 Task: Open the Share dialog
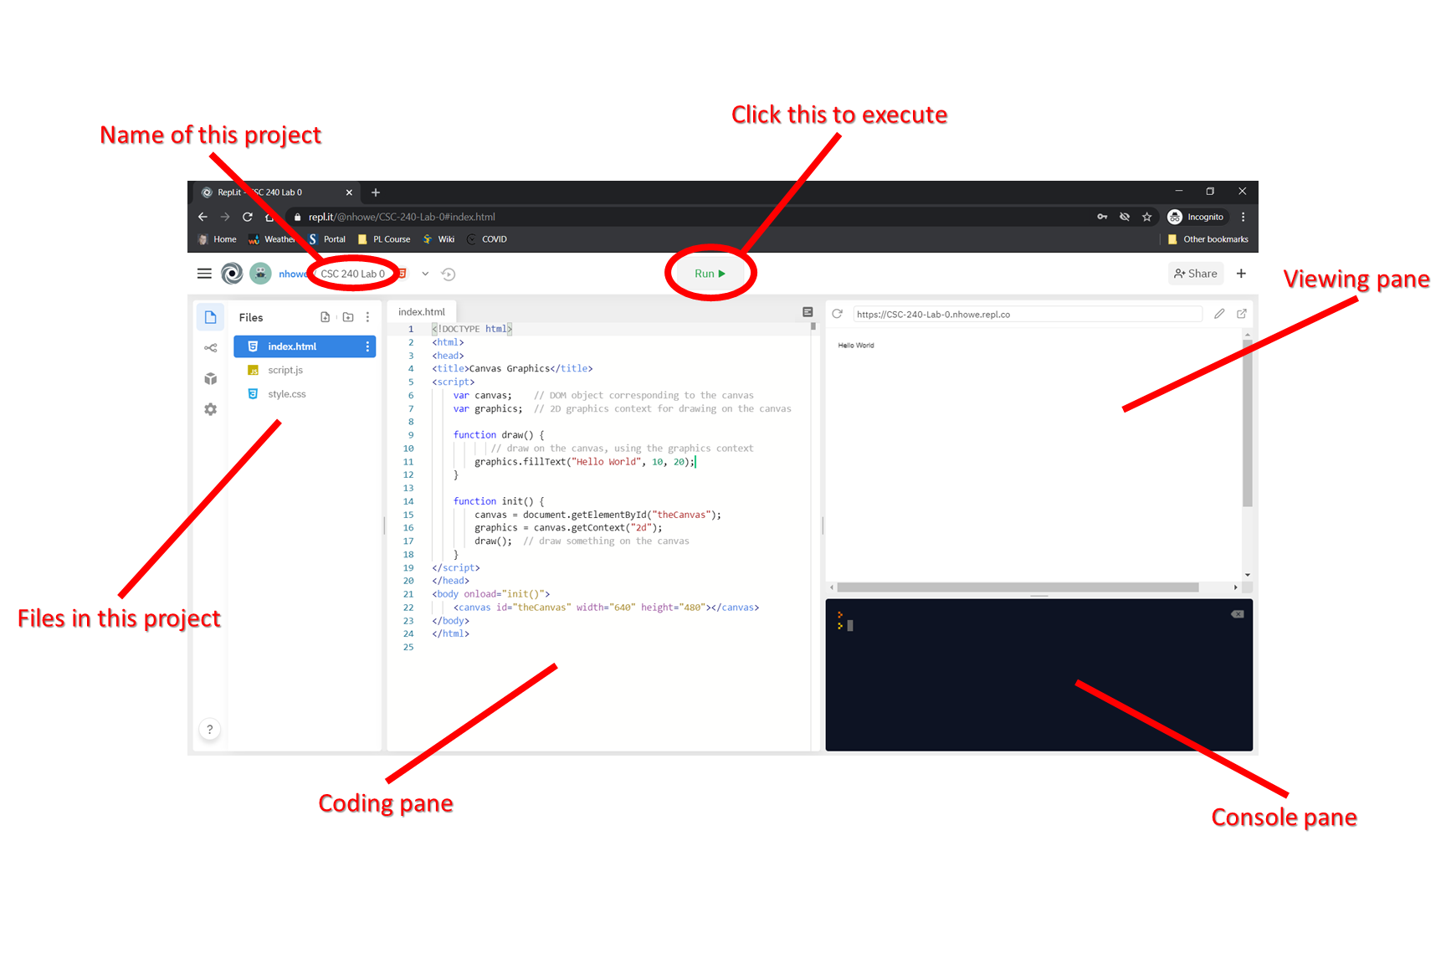(x=1195, y=274)
